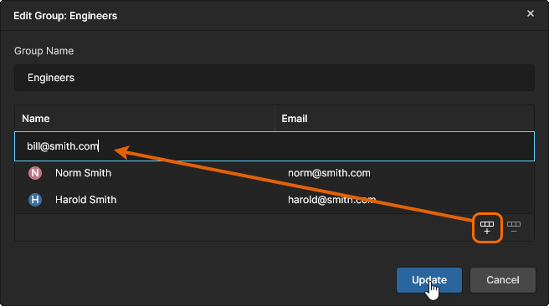Click the add member row icon

(x=487, y=227)
